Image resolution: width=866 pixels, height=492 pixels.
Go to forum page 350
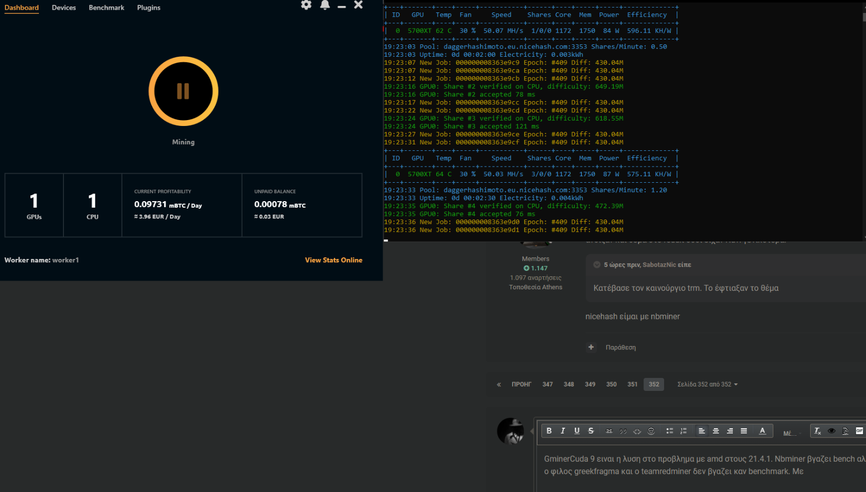[x=611, y=384]
